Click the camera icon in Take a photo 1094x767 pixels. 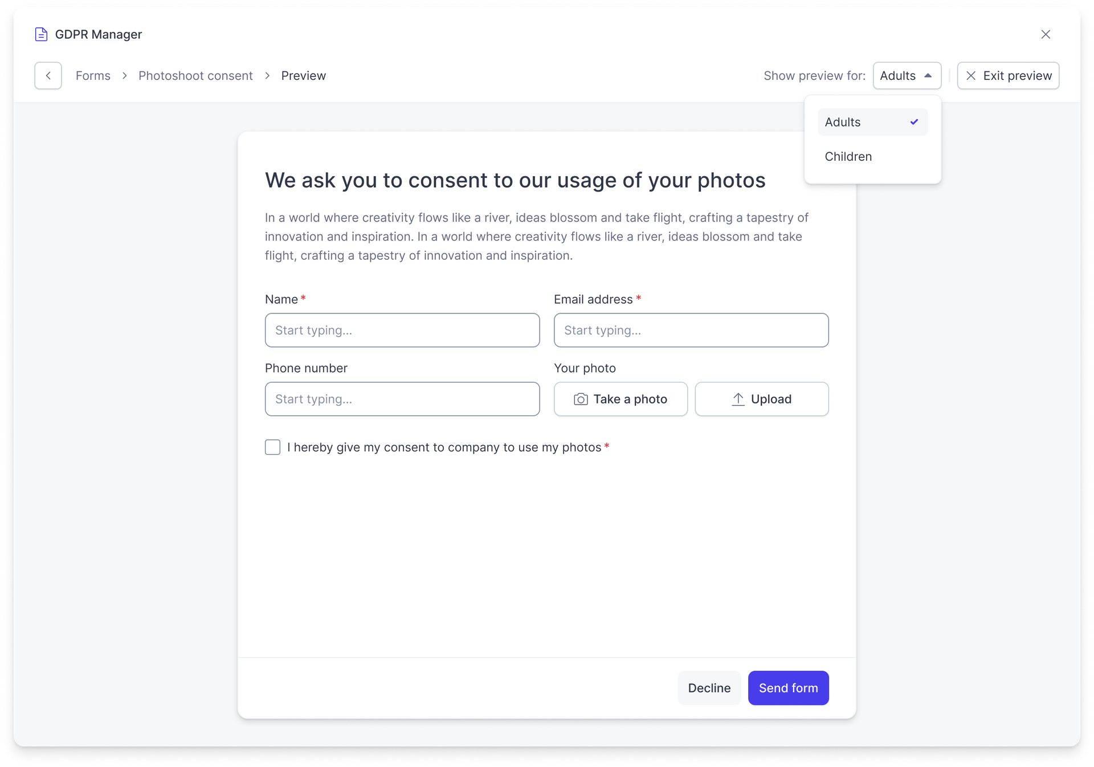[581, 399]
